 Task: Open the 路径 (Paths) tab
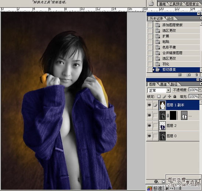(174, 84)
